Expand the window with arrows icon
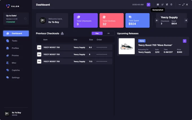Image resolution: width=192 pixels, height=120 pixels. 183,5
